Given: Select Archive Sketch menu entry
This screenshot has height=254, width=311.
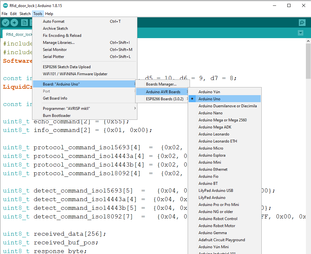Looking at the screenshot, I should (85, 29).
